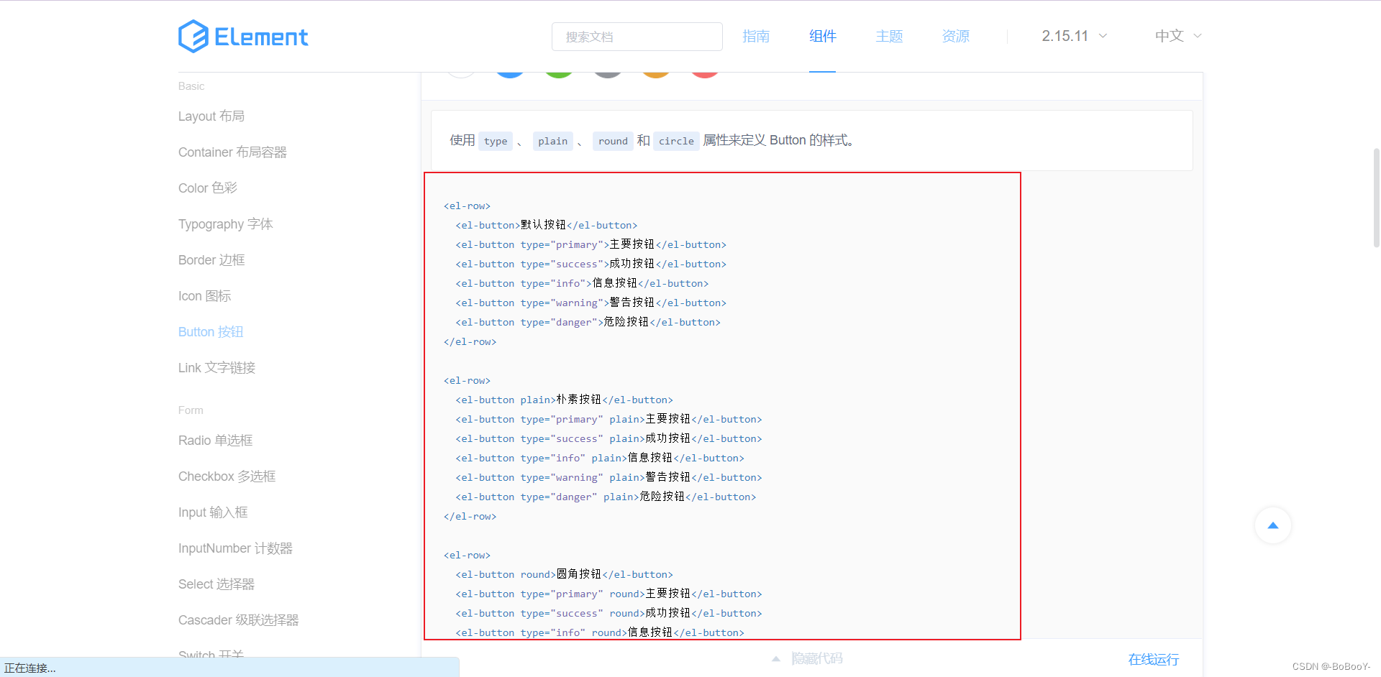The image size is (1381, 677).
Task: Click the 'type' code tag
Action: click(x=496, y=141)
